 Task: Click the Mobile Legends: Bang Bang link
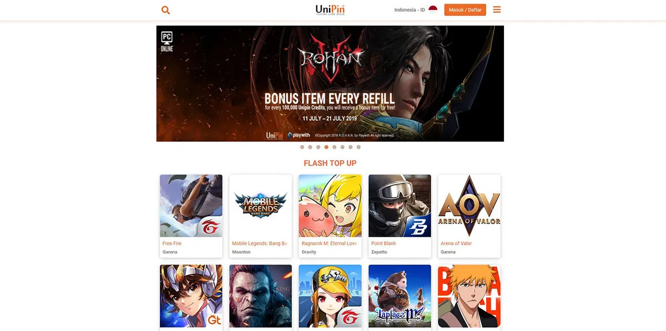click(x=259, y=243)
